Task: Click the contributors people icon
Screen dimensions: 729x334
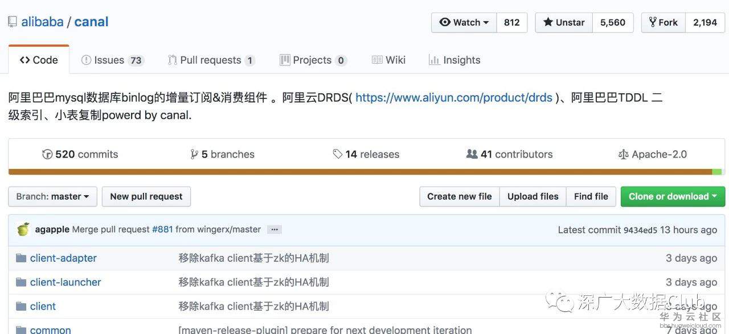Action: (472, 154)
